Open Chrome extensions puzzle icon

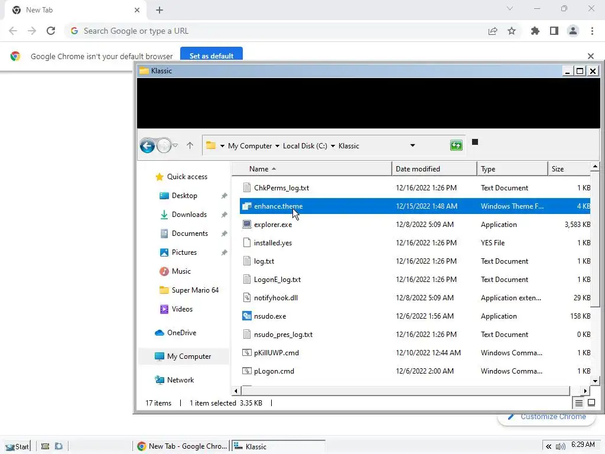[535, 31]
